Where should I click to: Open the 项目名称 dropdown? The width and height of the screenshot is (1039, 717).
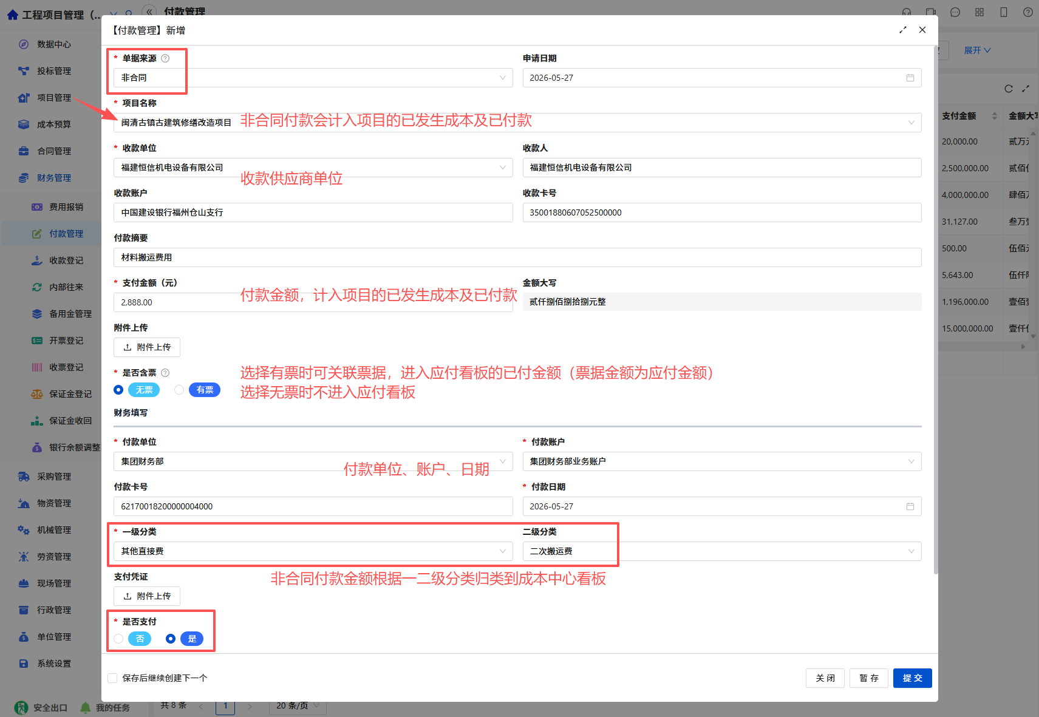[x=517, y=123]
